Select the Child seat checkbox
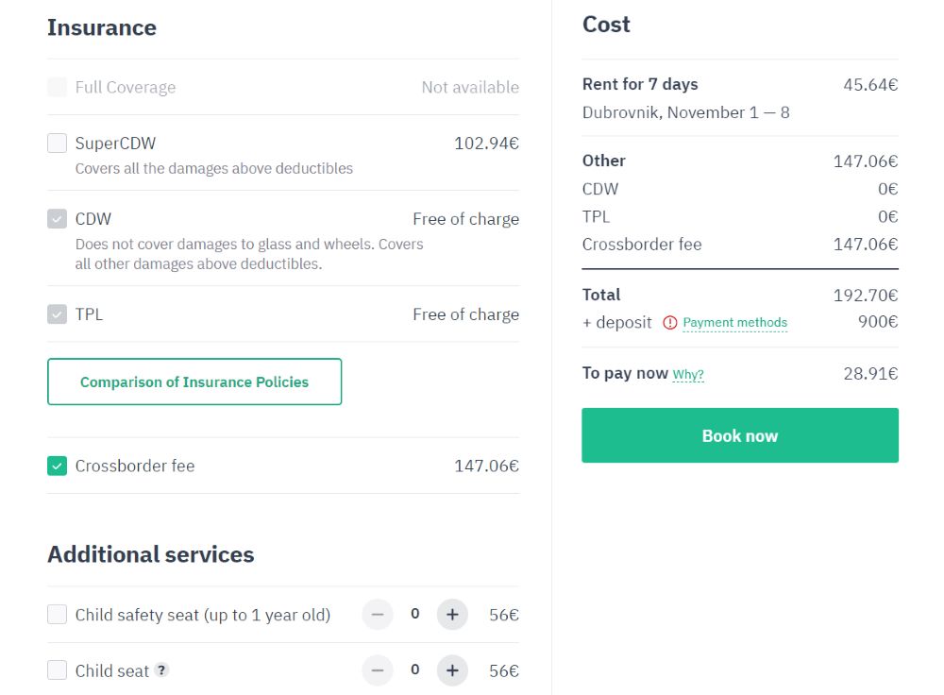The height and width of the screenshot is (695, 944). pos(58,670)
